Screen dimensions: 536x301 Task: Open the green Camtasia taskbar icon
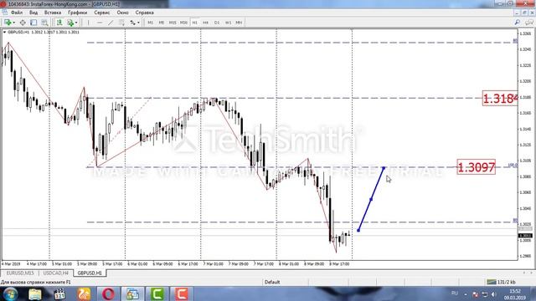(x=157, y=293)
